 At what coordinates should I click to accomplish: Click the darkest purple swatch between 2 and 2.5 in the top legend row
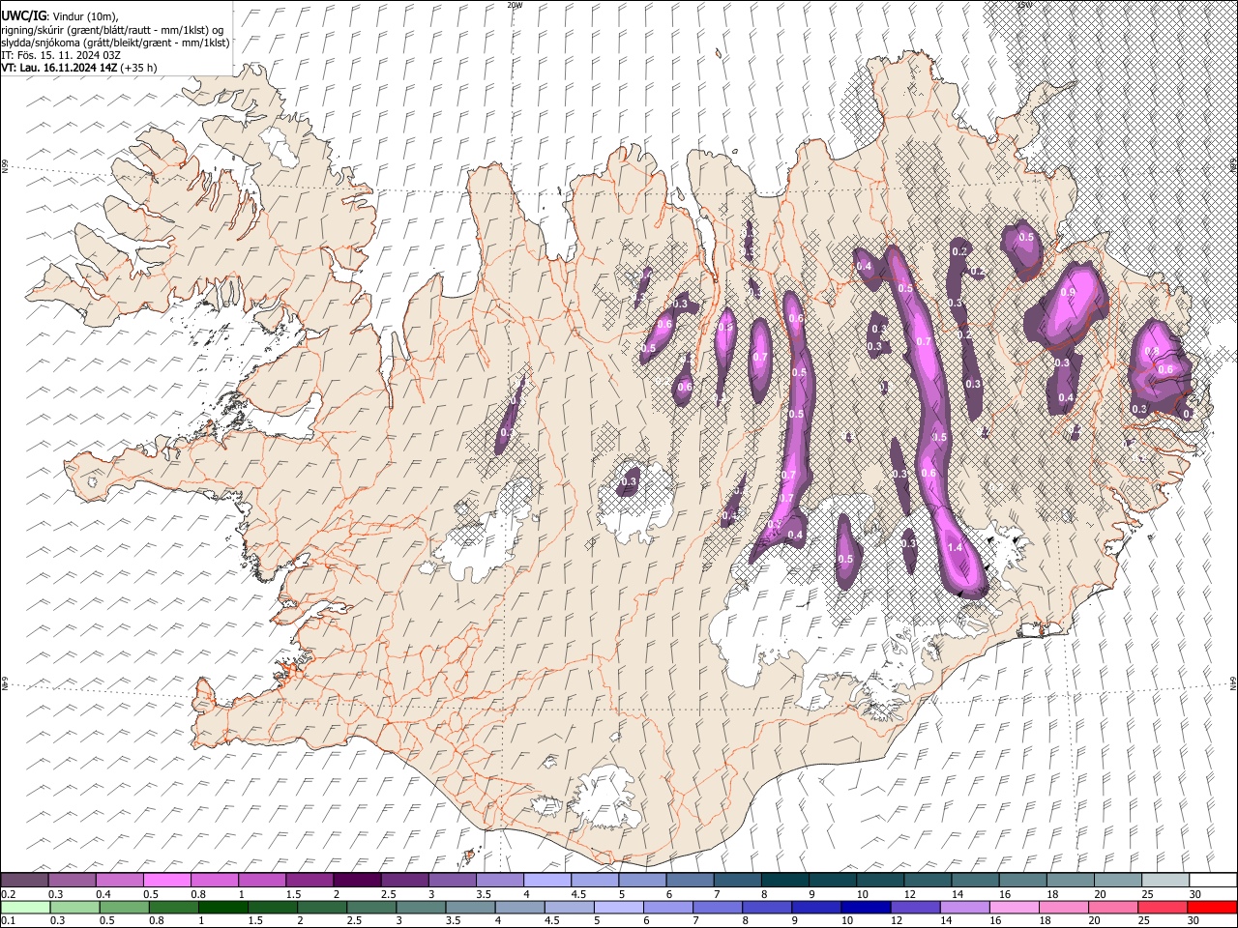[x=356, y=880]
